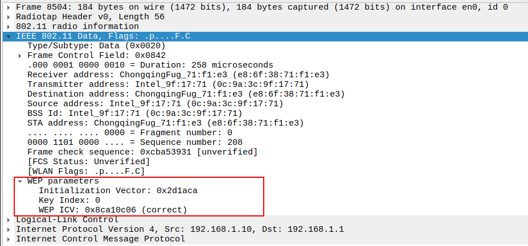Click the Frame check sequence line
Screen dimensions: 528x246
coord(142,152)
